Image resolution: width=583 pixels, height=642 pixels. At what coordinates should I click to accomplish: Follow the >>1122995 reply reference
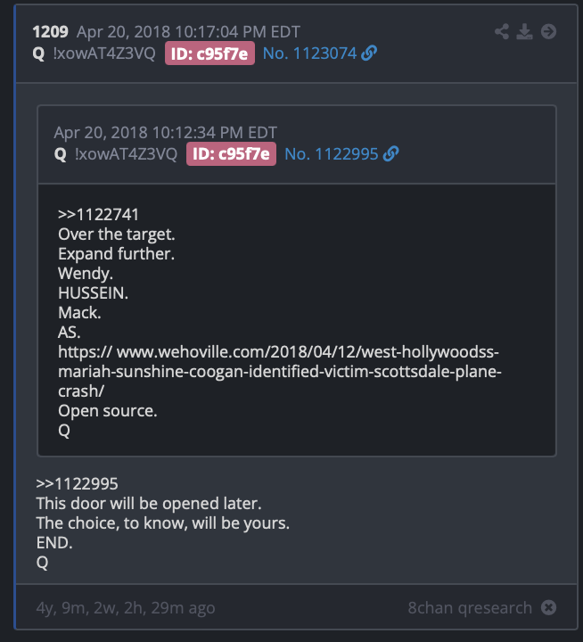(x=77, y=484)
